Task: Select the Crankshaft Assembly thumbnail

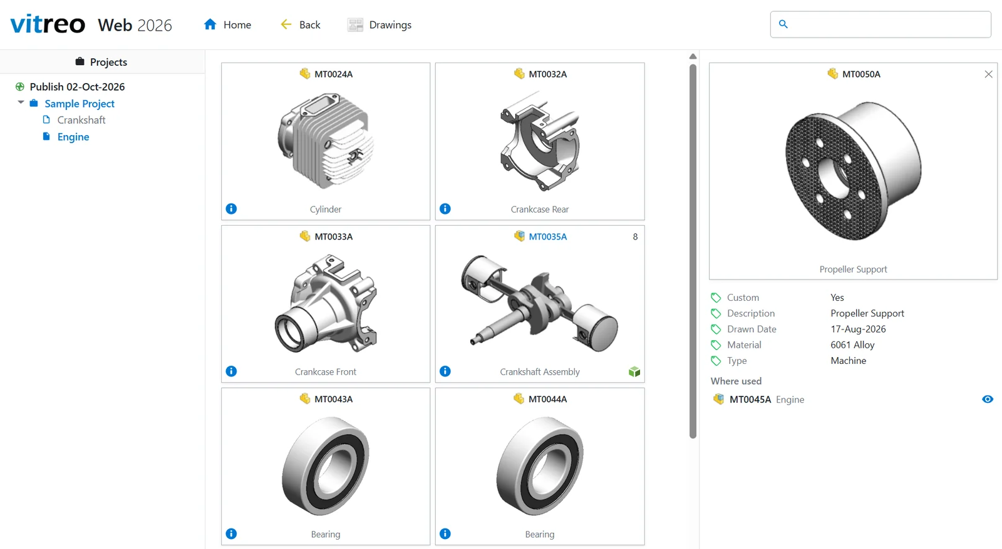Action: coord(540,304)
